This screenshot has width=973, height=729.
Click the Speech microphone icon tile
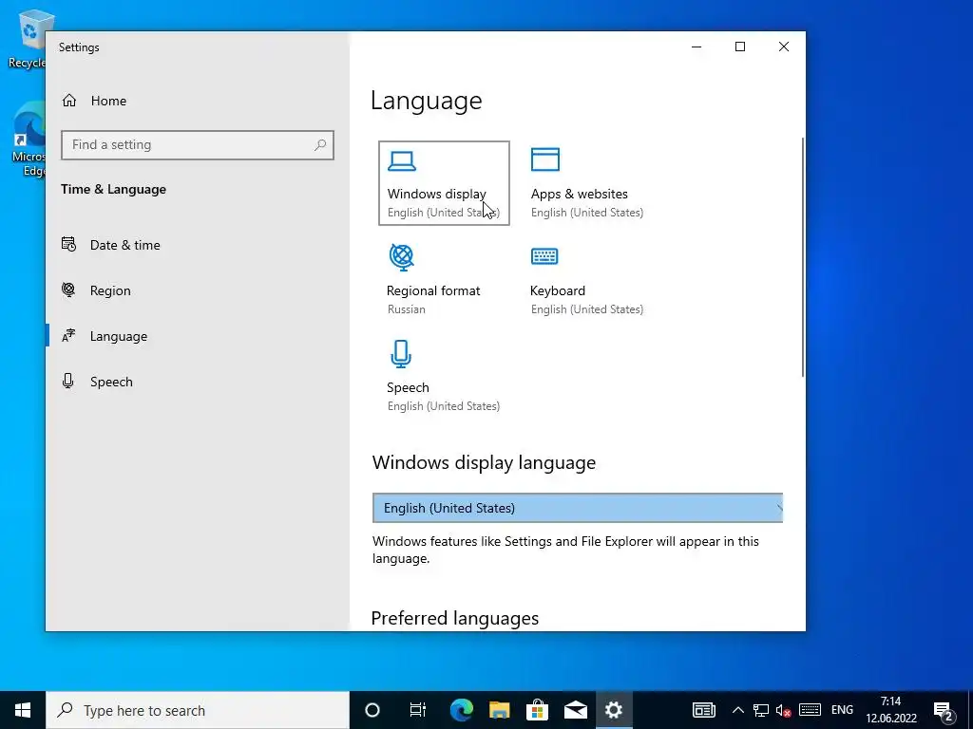pos(401,354)
